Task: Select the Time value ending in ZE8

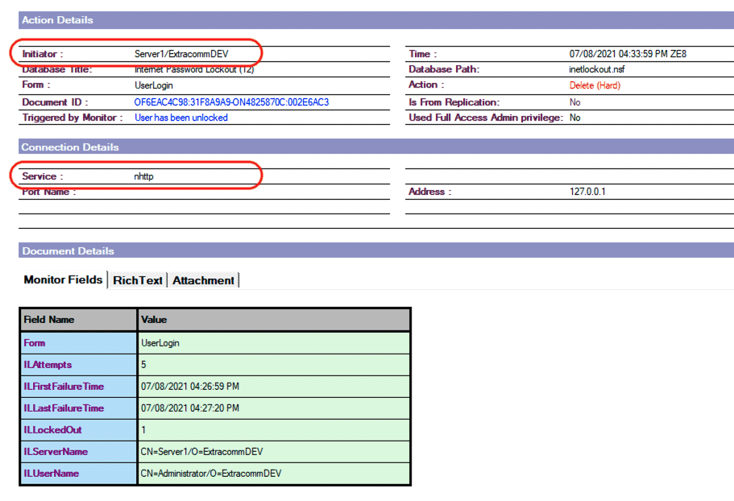Action: tap(628, 54)
